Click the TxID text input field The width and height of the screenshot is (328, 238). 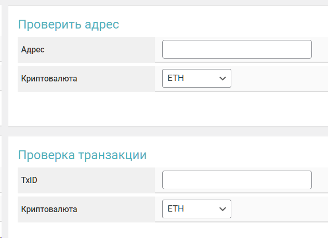[237, 180]
